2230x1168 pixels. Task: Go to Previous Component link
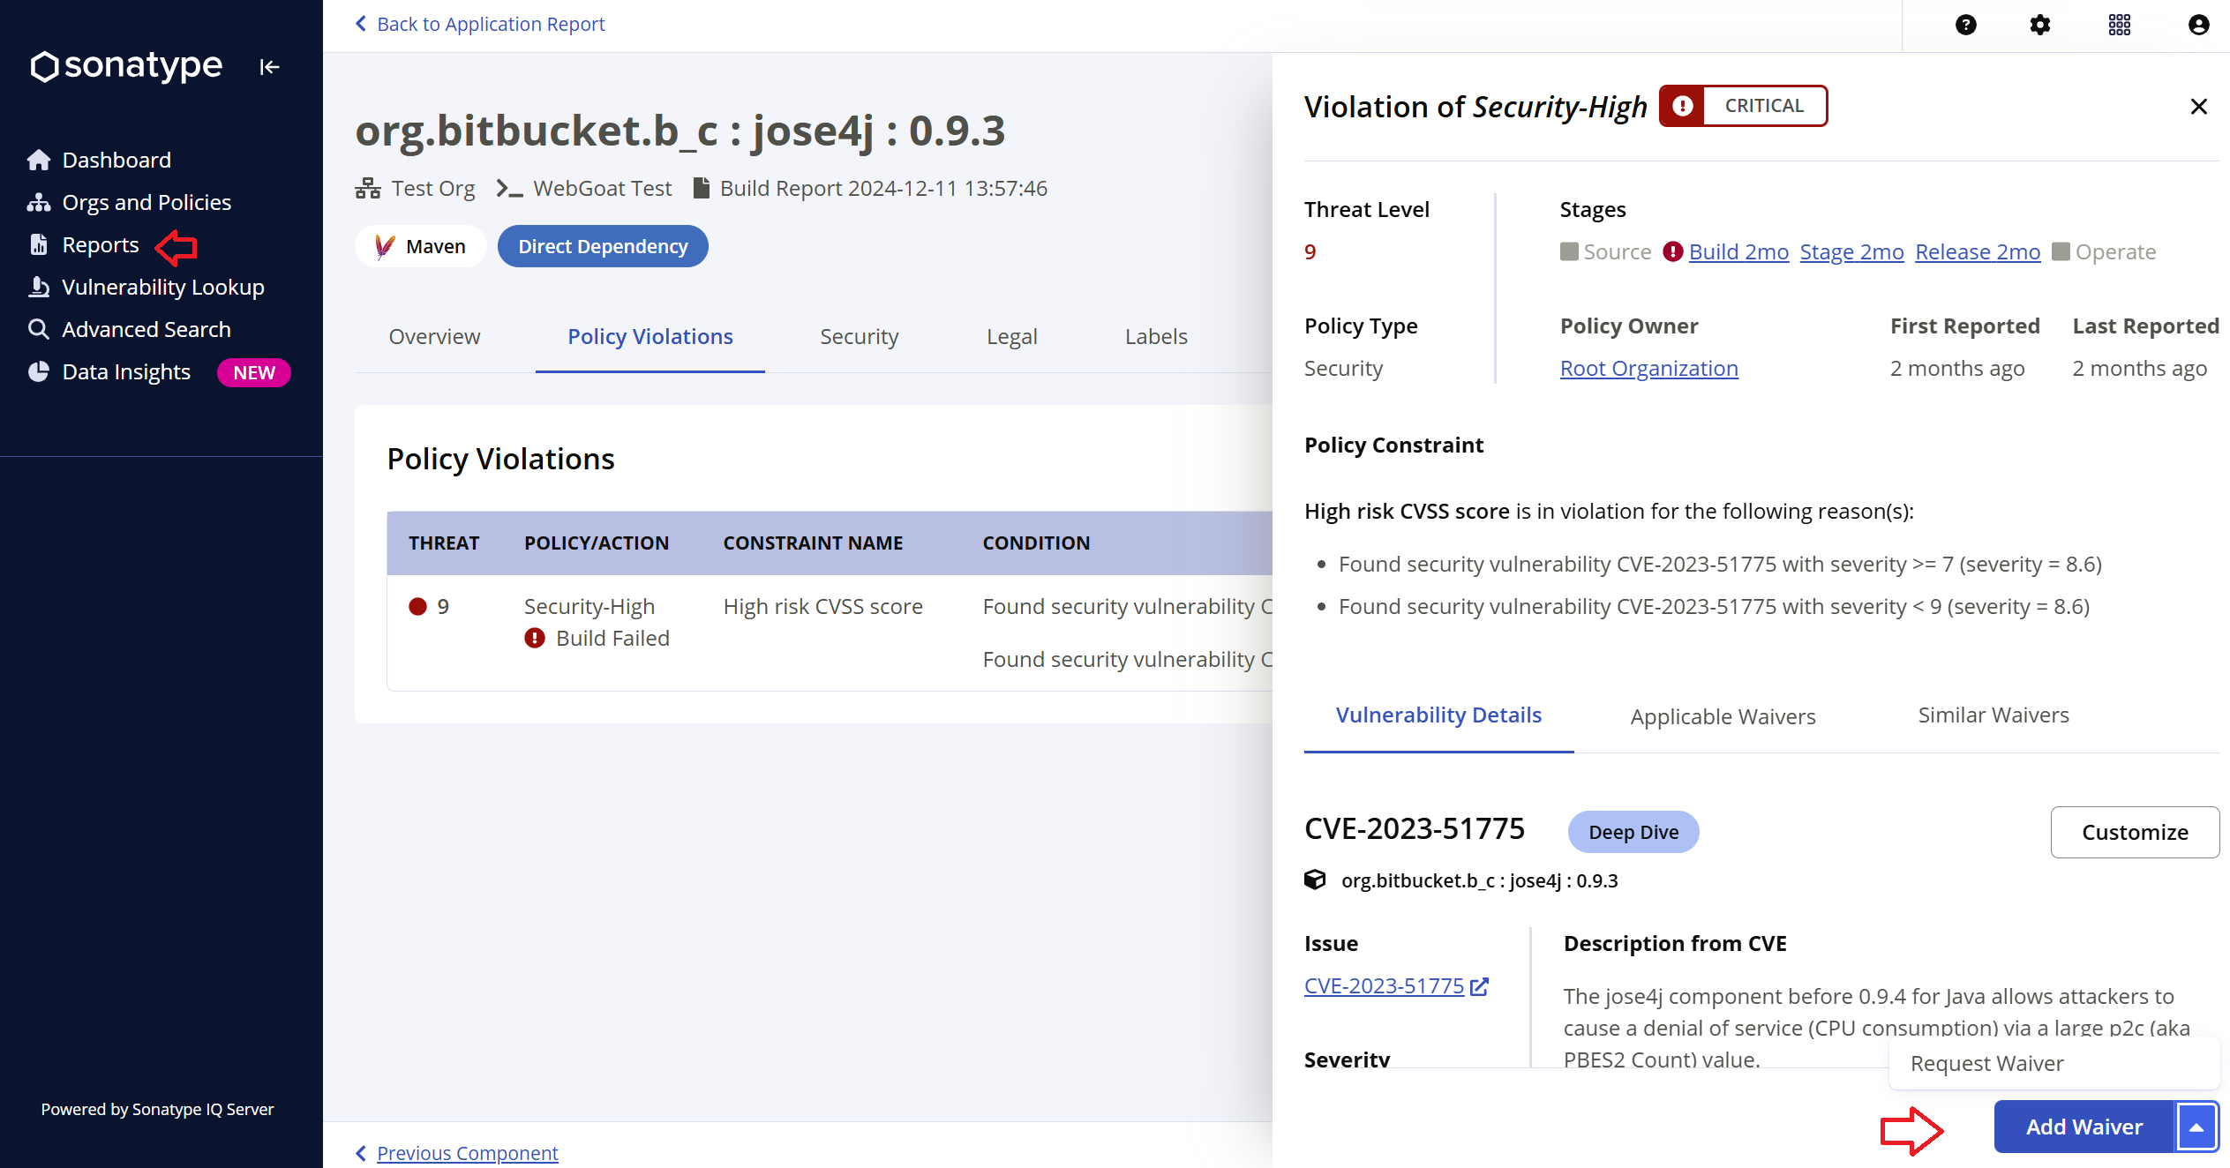tap(467, 1153)
